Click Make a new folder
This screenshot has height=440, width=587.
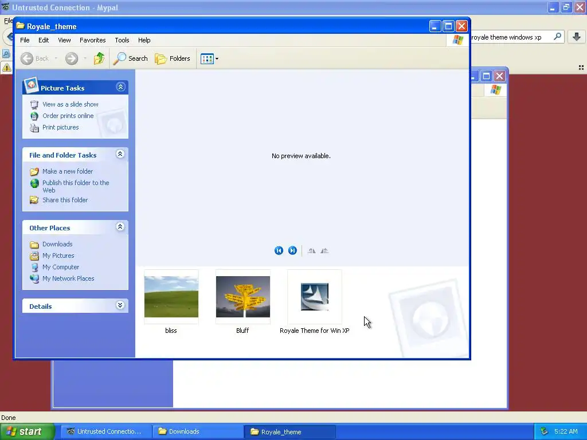coord(68,171)
